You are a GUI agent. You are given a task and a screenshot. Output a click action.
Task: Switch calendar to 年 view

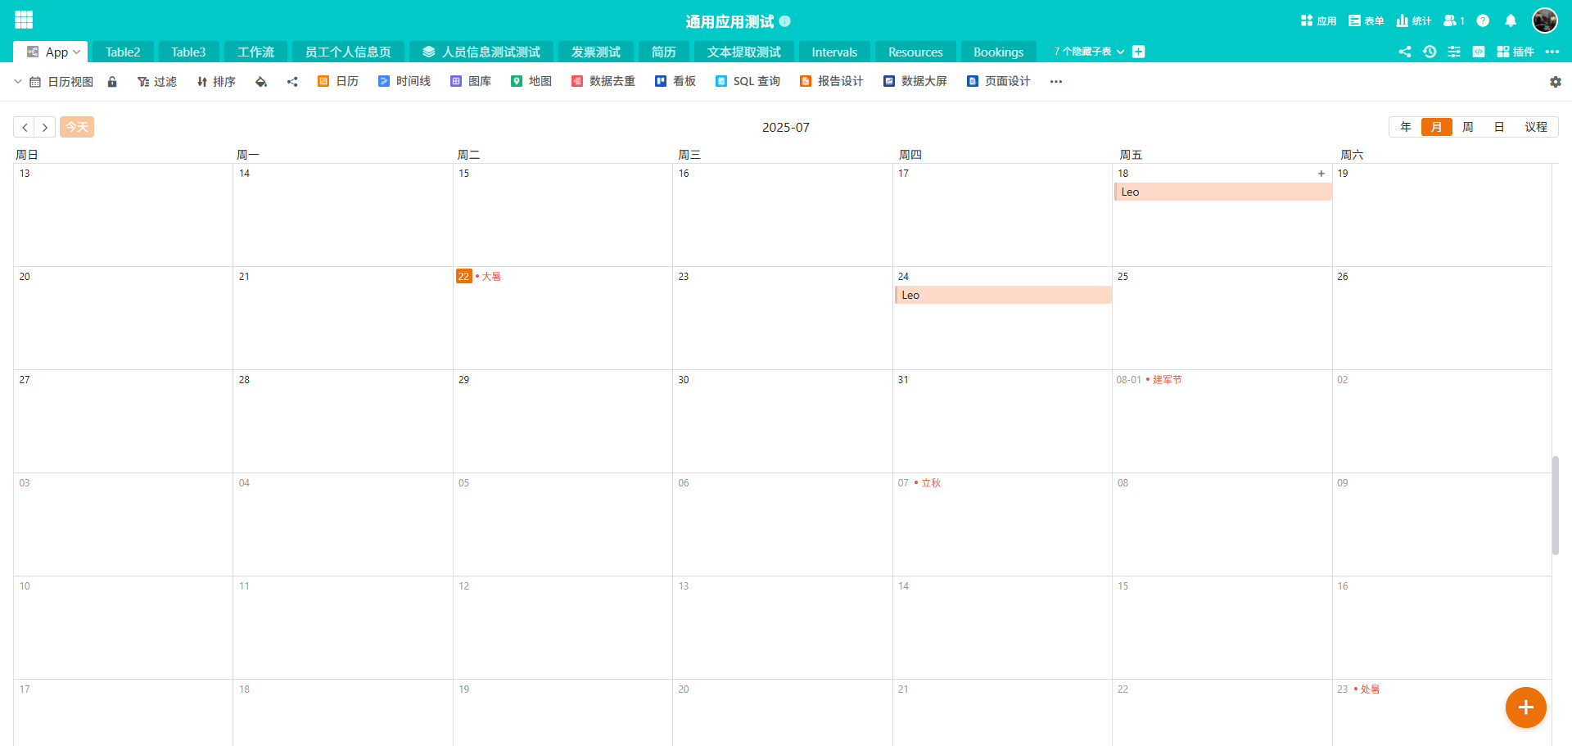(1406, 127)
